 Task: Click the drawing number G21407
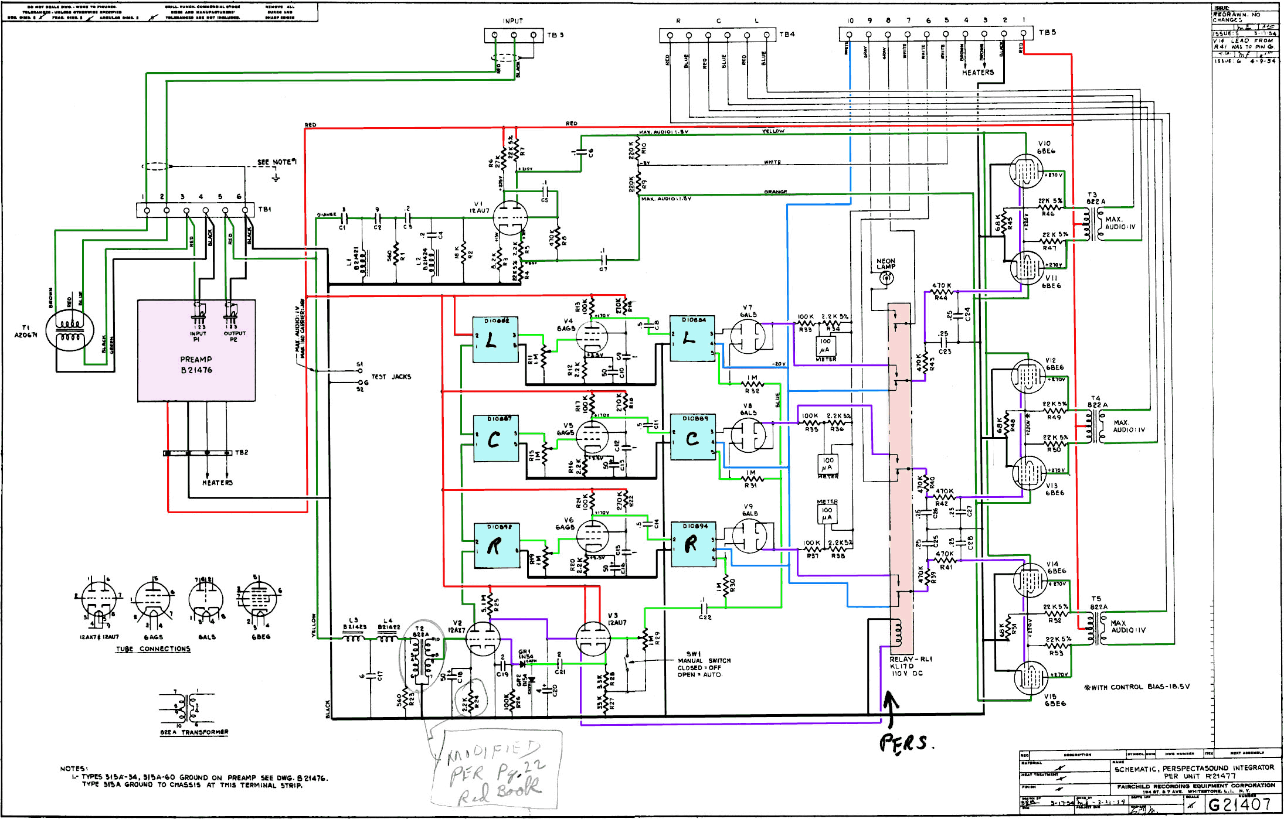click(1241, 805)
